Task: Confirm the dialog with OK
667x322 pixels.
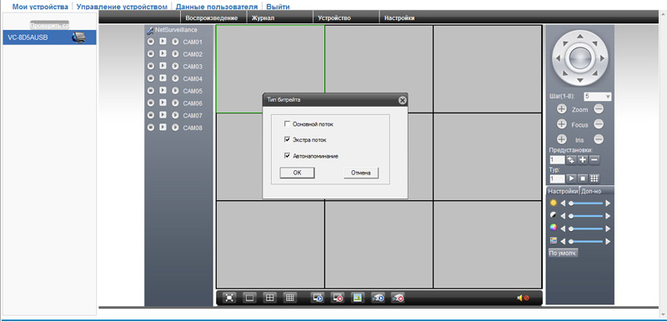Action: [297, 173]
